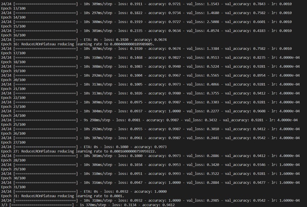Screen dimensions: 307x207
Task: Click the 'Epoch 30/100' line
Action: click(x=13, y=178)
